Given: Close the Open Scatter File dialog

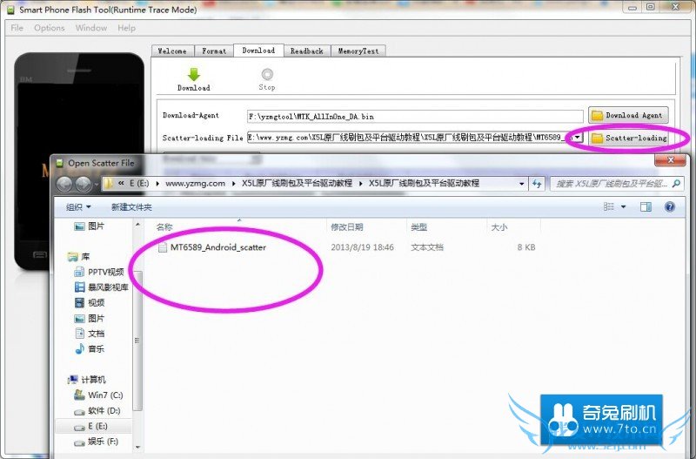Looking at the screenshot, I should [670, 160].
